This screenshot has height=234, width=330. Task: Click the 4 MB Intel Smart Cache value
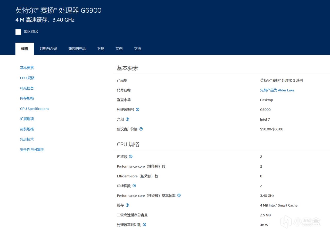coord(279,205)
